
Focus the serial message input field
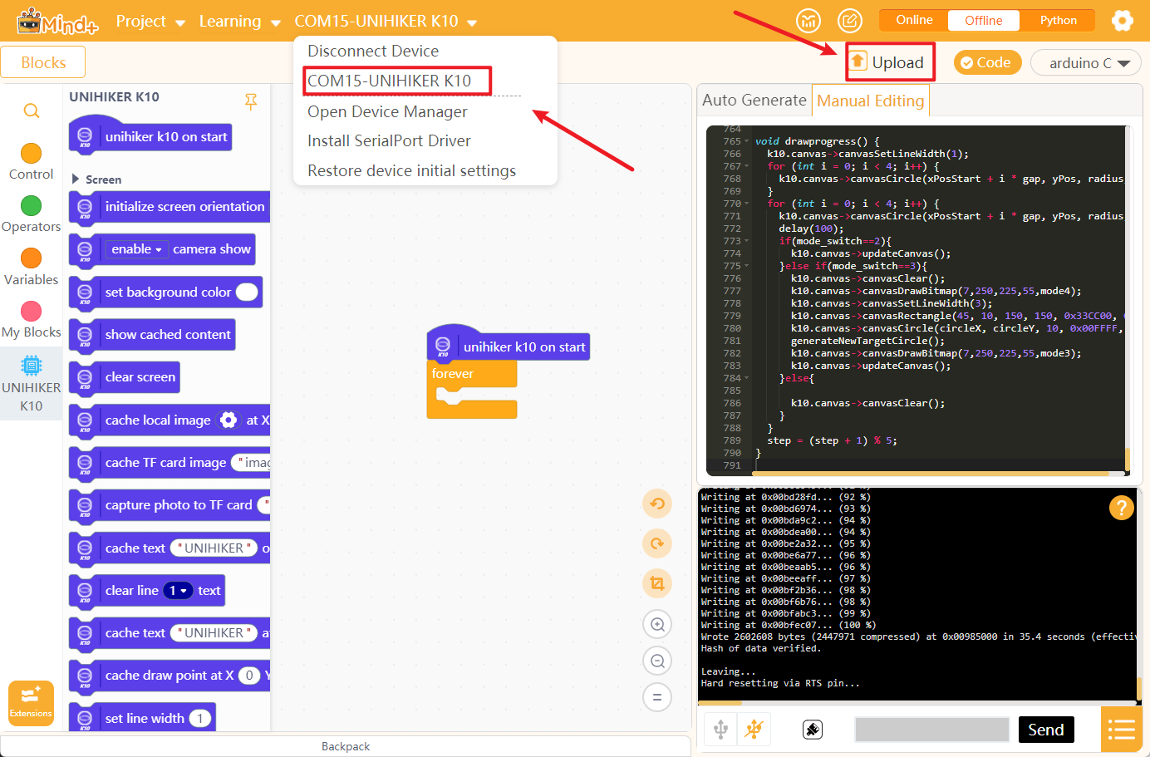[931, 729]
